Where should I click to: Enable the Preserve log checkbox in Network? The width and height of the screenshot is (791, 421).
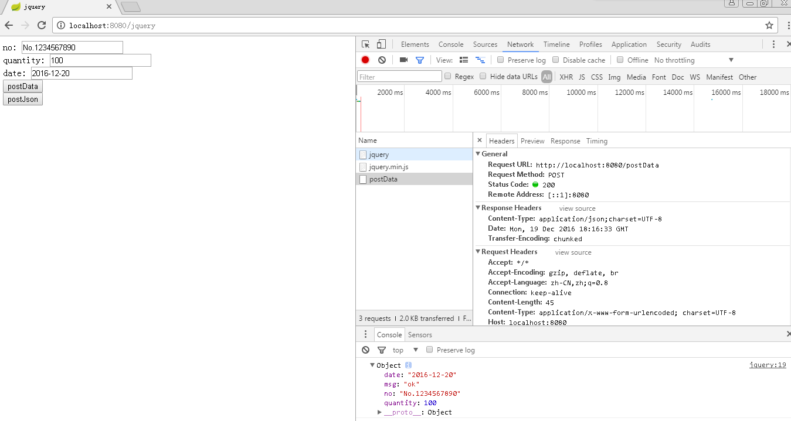(501, 60)
